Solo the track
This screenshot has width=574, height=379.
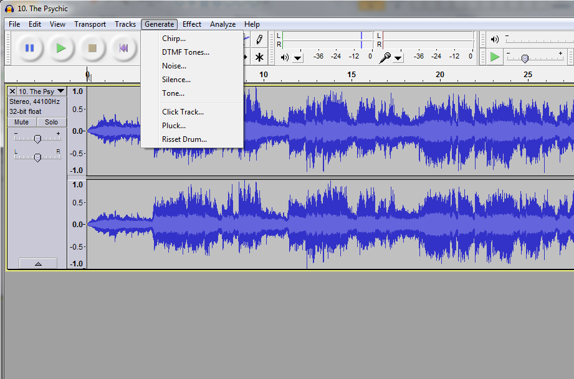pos(51,122)
